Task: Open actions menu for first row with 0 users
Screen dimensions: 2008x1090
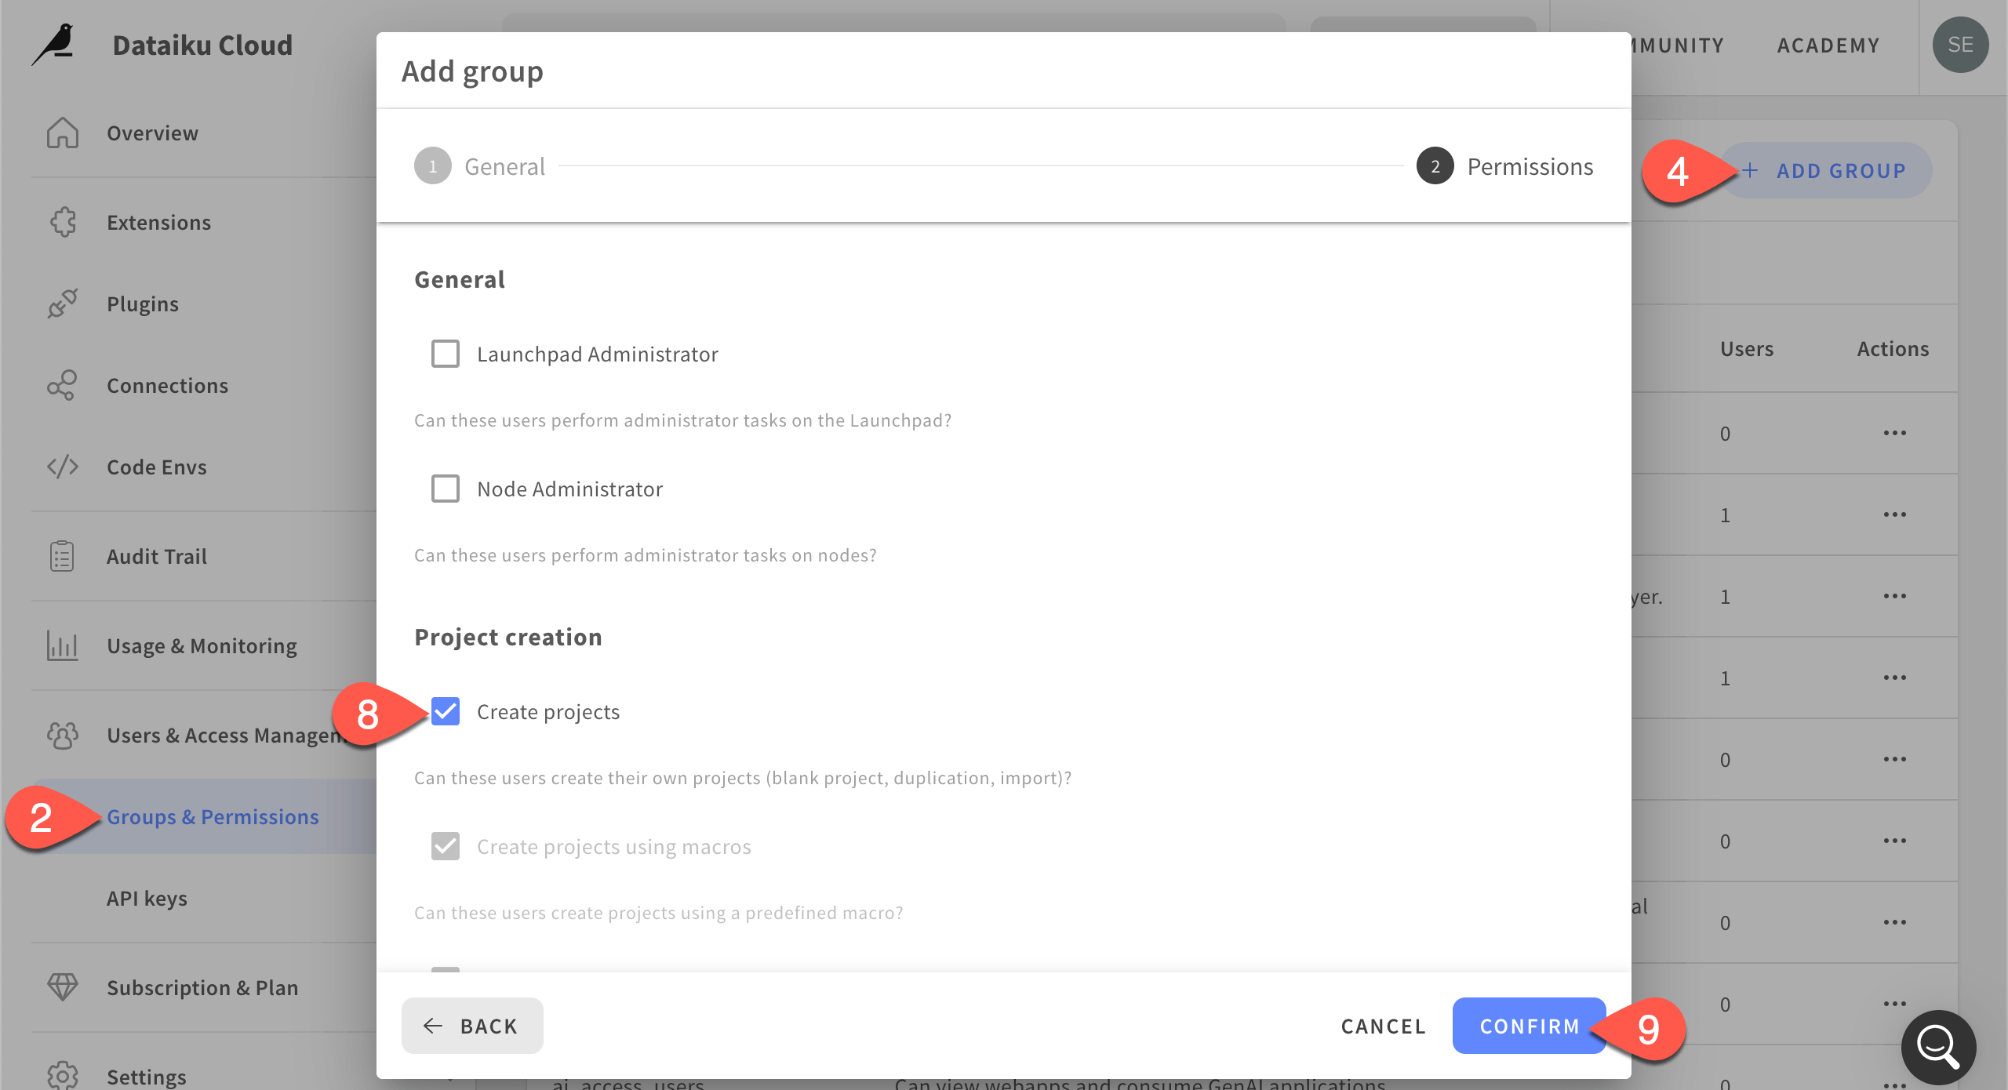Action: pos(1894,433)
